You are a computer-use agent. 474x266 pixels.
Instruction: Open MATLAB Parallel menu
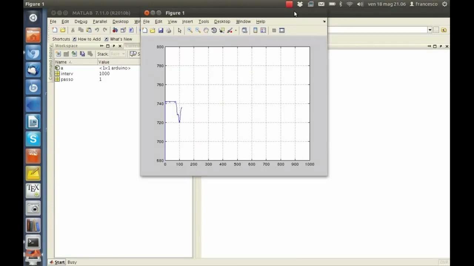(100, 21)
